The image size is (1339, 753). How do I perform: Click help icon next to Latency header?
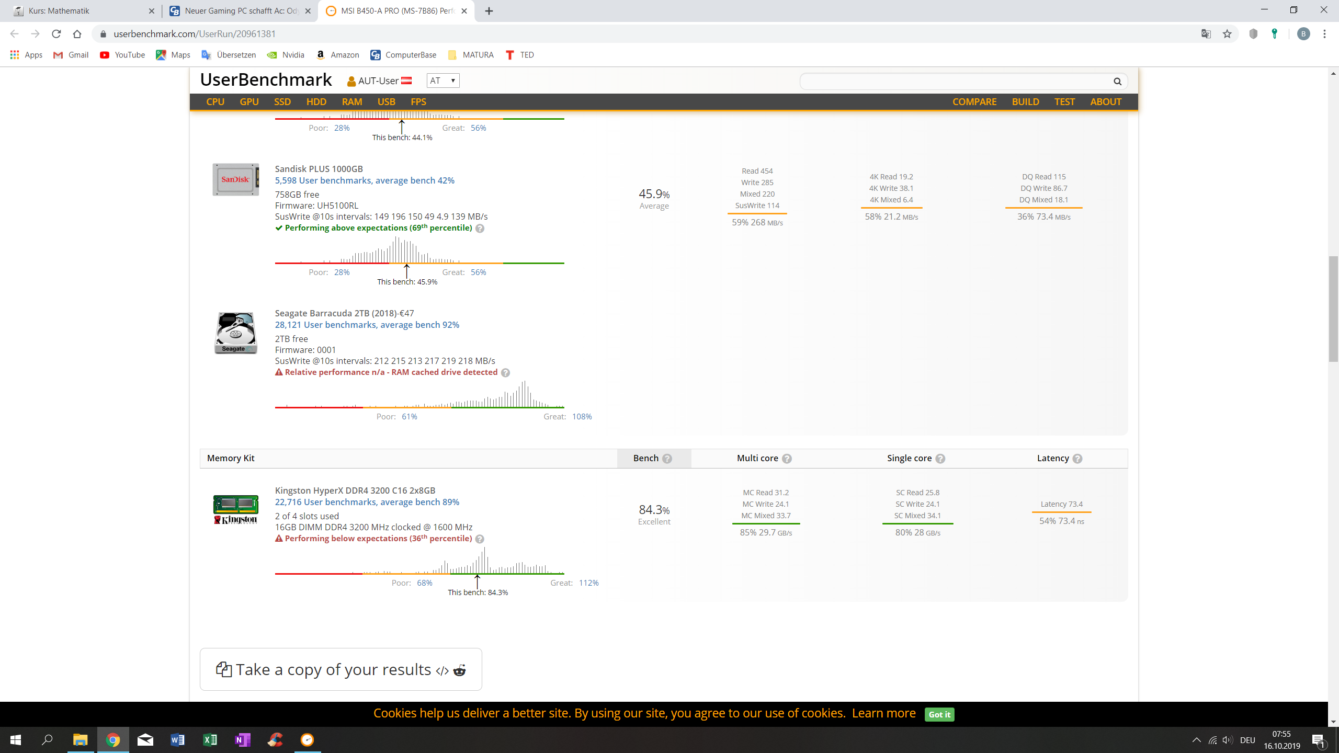(x=1077, y=459)
